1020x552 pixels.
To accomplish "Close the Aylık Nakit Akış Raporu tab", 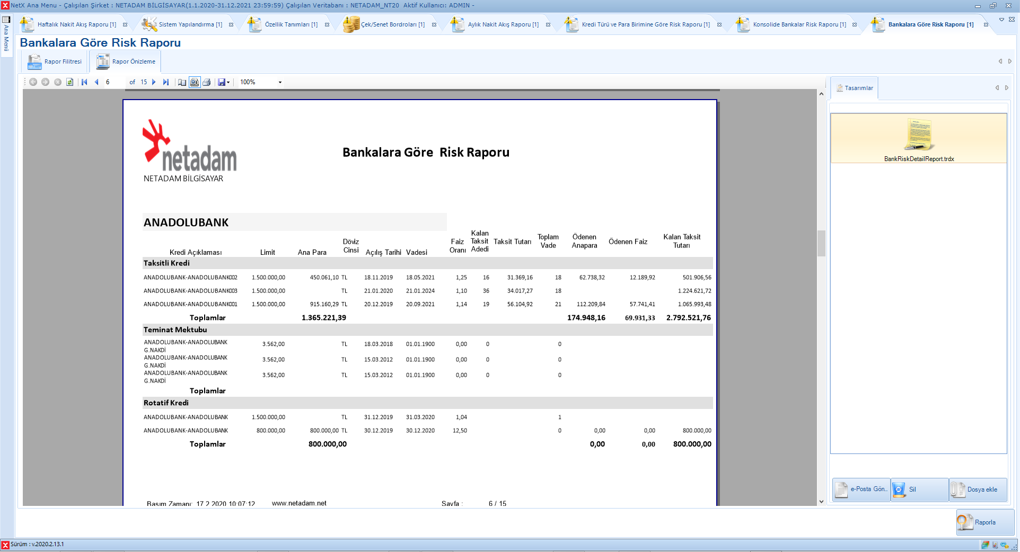I will 548,24.
